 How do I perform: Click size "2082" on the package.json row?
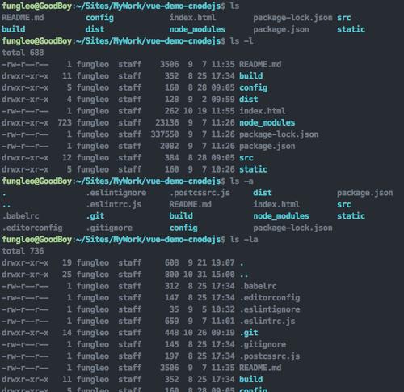[x=169, y=146]
